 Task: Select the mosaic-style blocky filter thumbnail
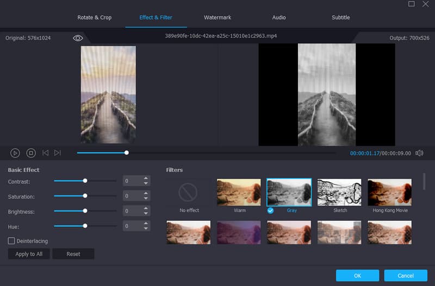(x=339, y=232)
